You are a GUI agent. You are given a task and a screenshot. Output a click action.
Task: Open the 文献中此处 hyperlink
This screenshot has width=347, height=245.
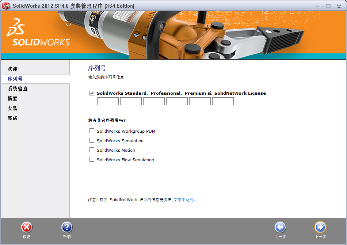coord(183,200)
